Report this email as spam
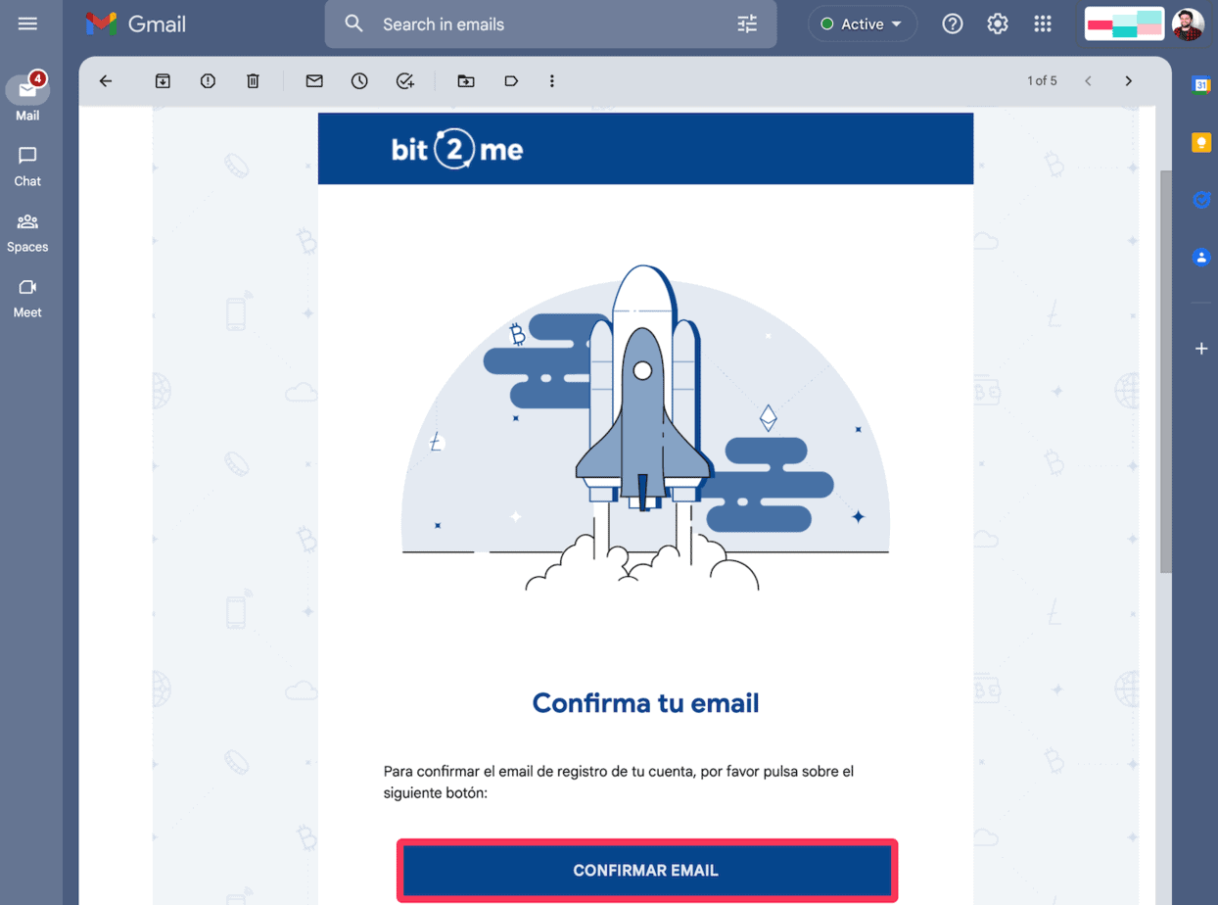 tap(208, 81)
